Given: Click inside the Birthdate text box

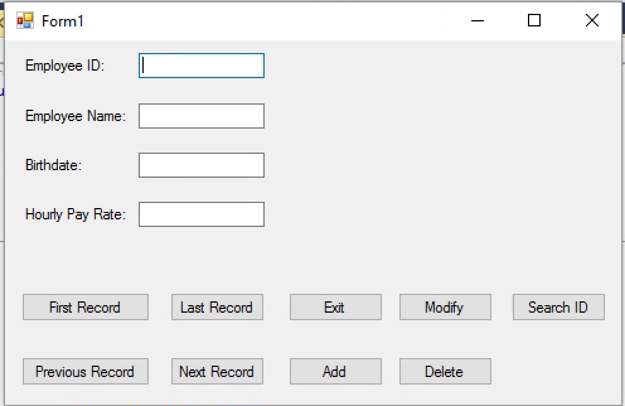Looking at the screenshot, I should tap(201, 165).
